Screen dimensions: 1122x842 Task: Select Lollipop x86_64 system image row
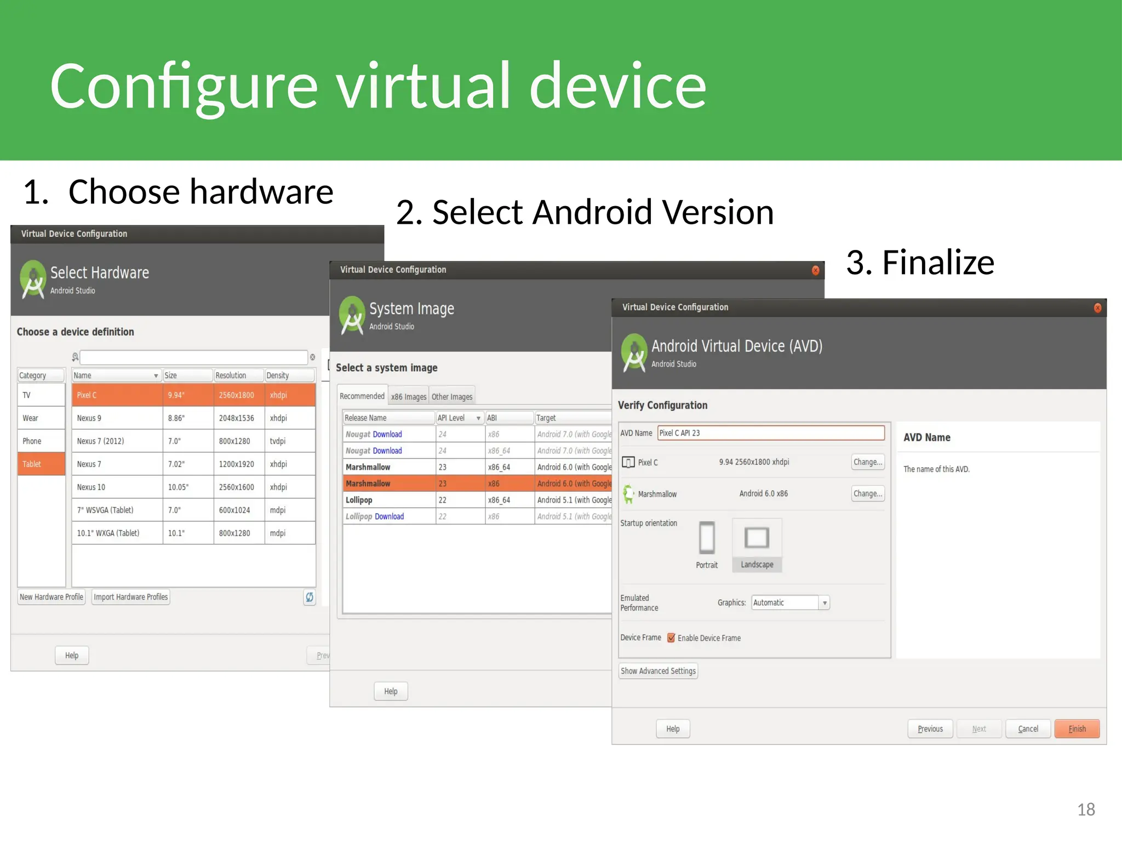pyautogui.click(x=477, y=500)
